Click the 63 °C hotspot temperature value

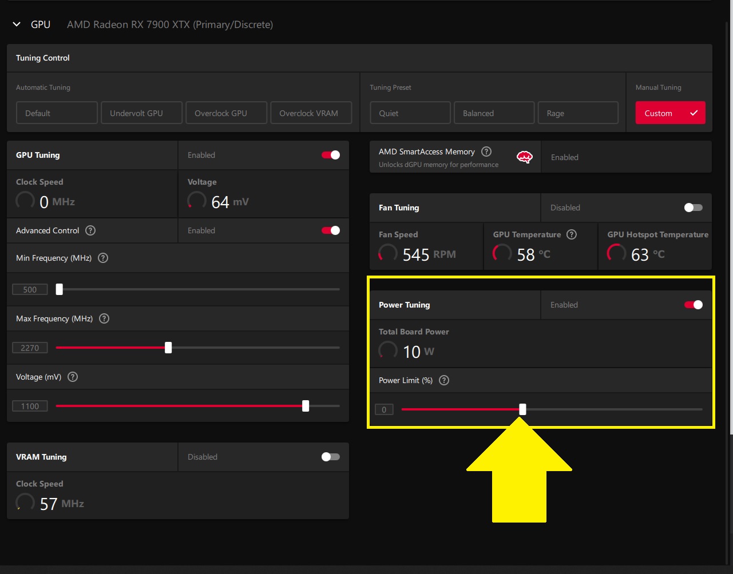click(648, 254)
